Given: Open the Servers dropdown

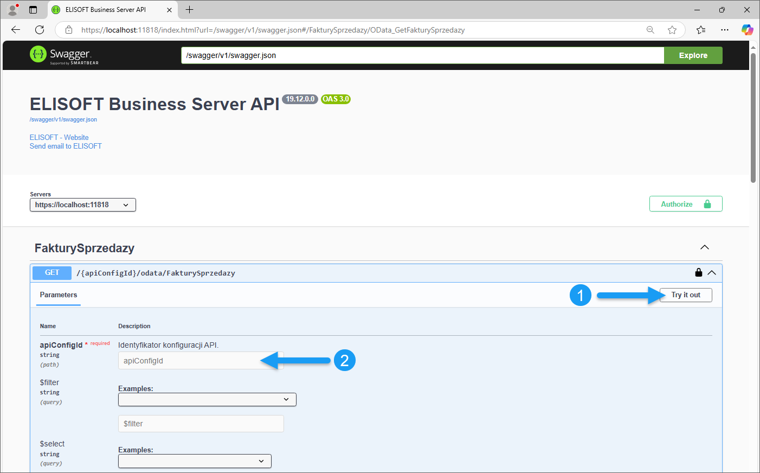Looking at the screenshot, I should tap(82, 205).
